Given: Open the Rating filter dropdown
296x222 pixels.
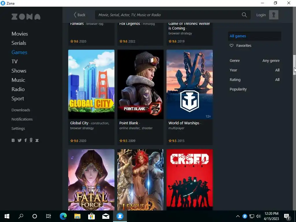Looking at the screenshot, I should tap(254, 80).
